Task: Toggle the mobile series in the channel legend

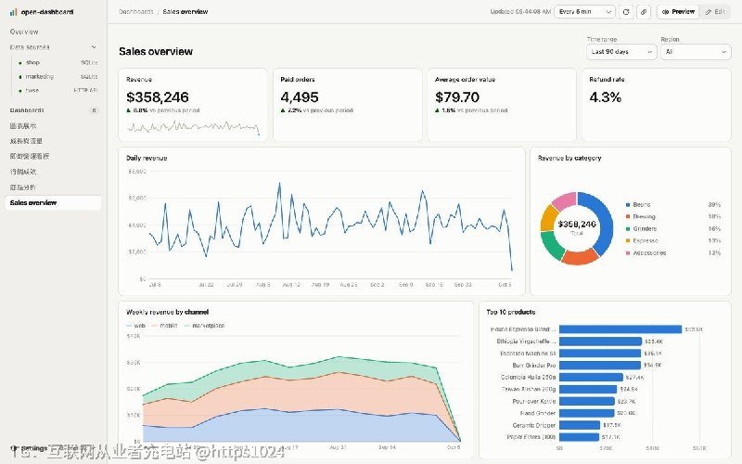Action: pos(164,326)
